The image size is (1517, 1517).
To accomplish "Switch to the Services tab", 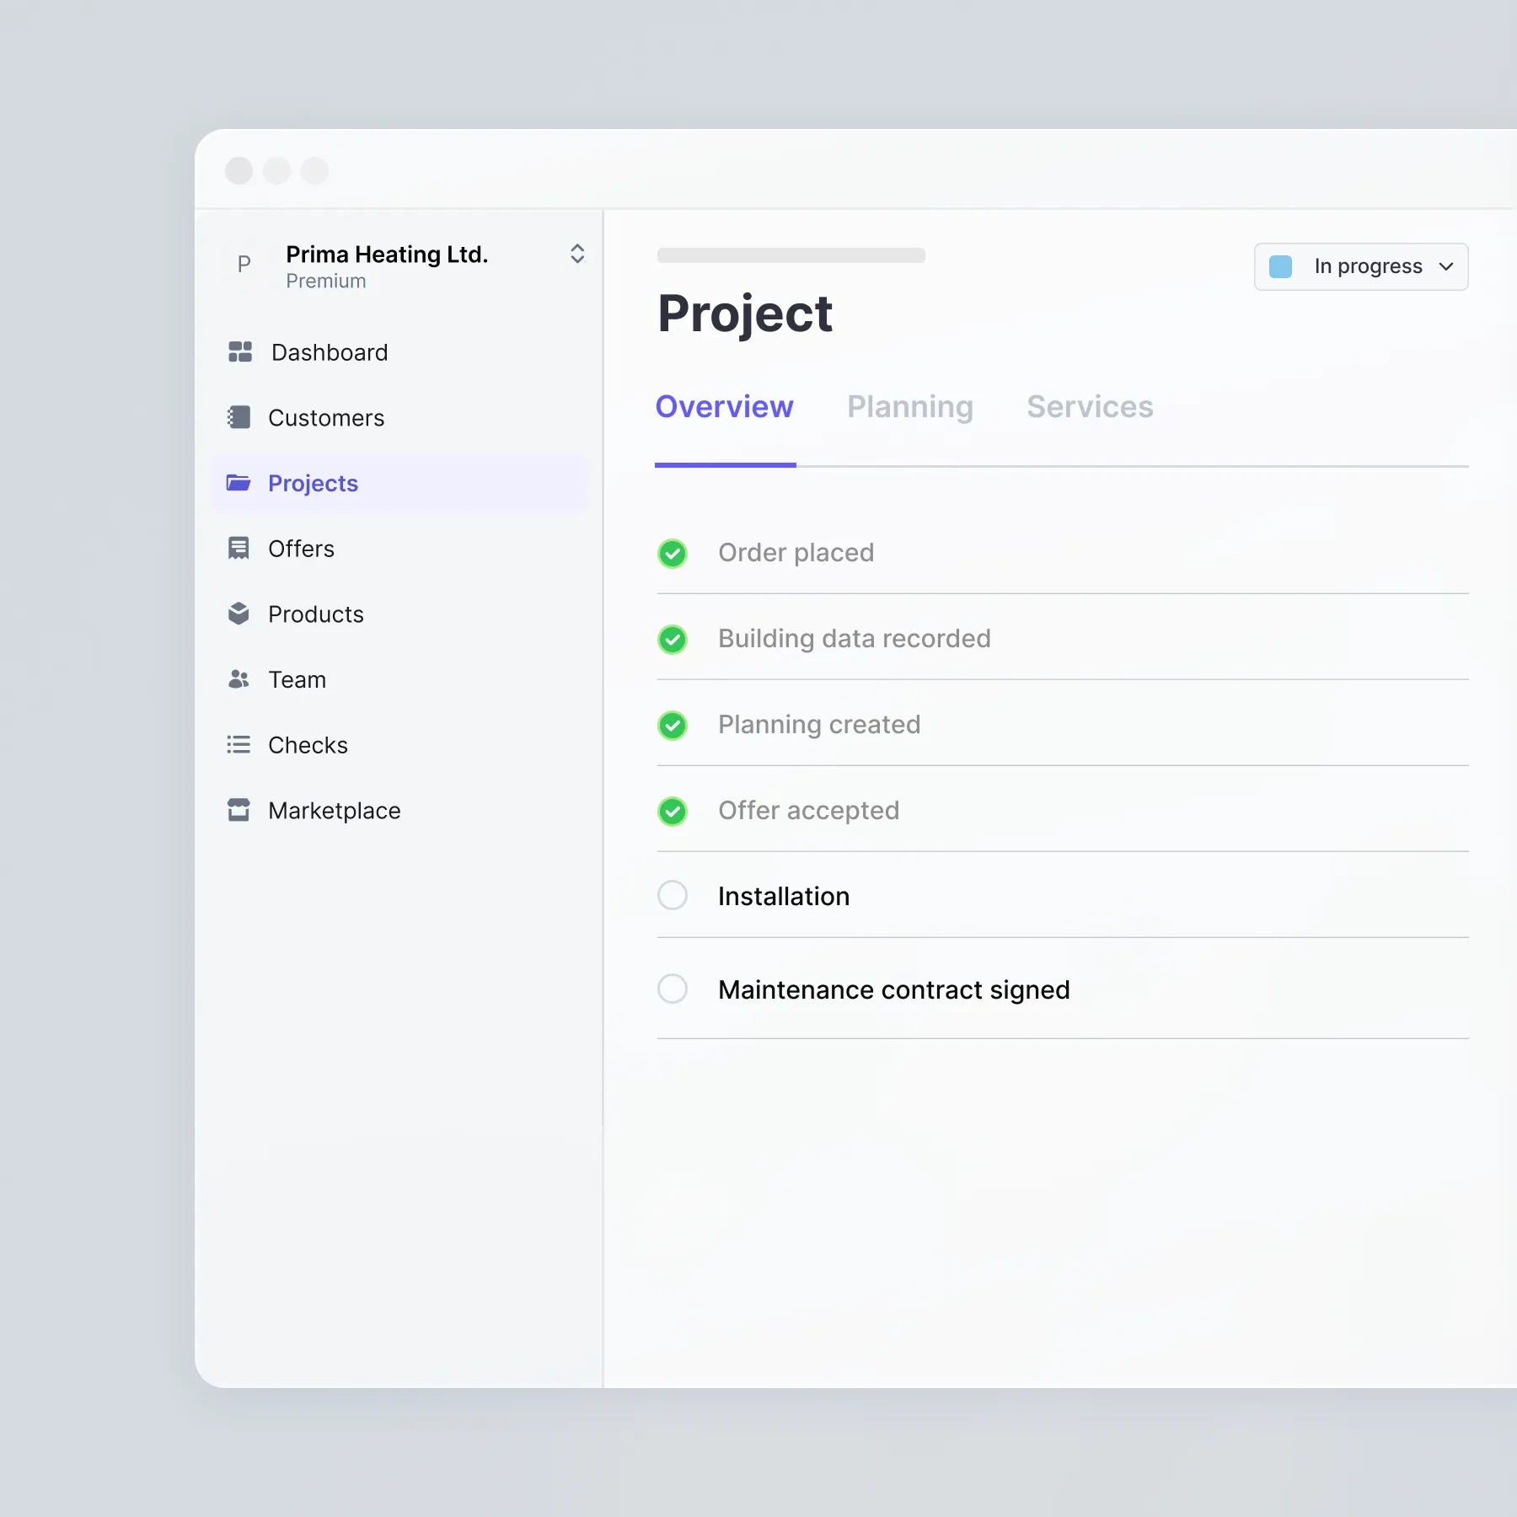I will tap(1090, 407).
